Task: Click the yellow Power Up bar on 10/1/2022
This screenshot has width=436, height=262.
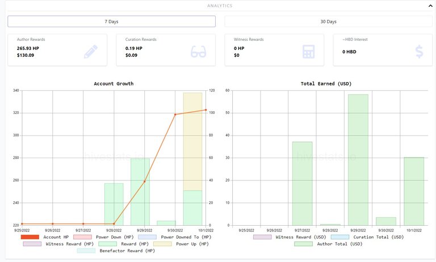Action: (x=192, y=141)
